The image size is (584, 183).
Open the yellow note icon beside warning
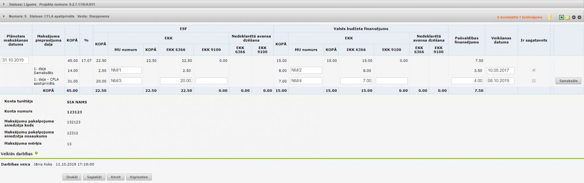click(x=550, y=17)
